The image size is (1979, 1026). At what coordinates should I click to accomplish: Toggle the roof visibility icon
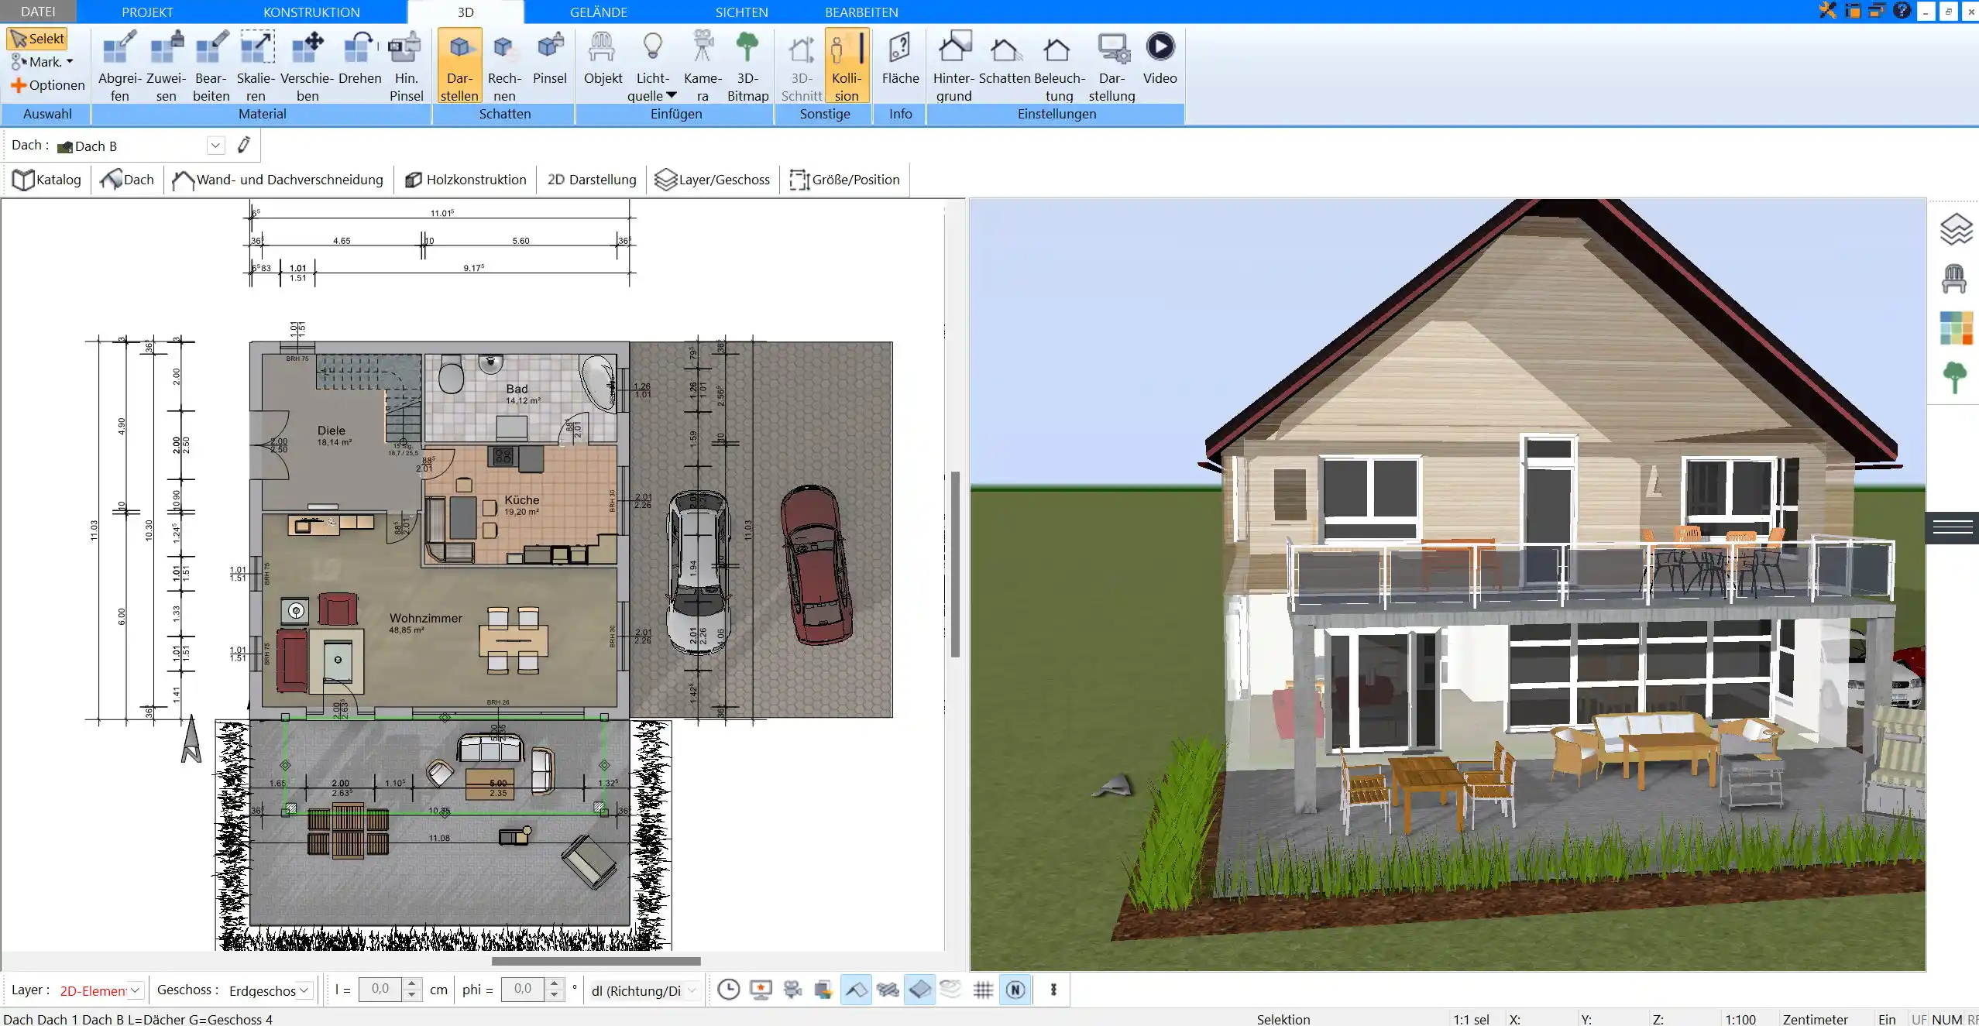[856, 989]
